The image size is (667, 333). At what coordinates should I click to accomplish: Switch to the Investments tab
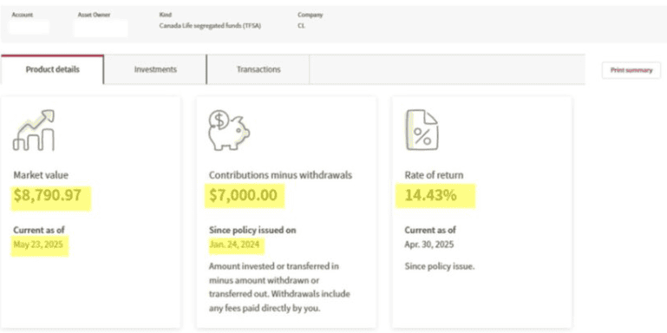pyautogui.click(x=155, y=69)
